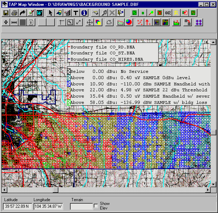Click the 'Boundary file CO_RD.BNA' legend entry
The height and width of the screenshot is (213, 218).
tap(101, 47)
